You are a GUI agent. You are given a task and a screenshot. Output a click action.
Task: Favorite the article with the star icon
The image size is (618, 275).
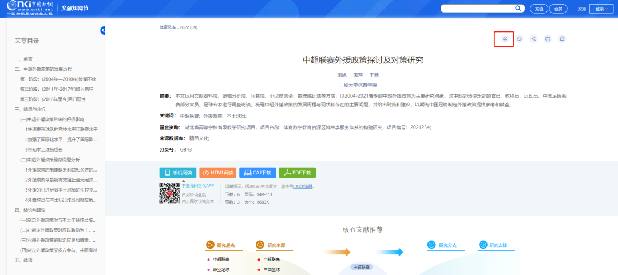click(x=520, y=39)
